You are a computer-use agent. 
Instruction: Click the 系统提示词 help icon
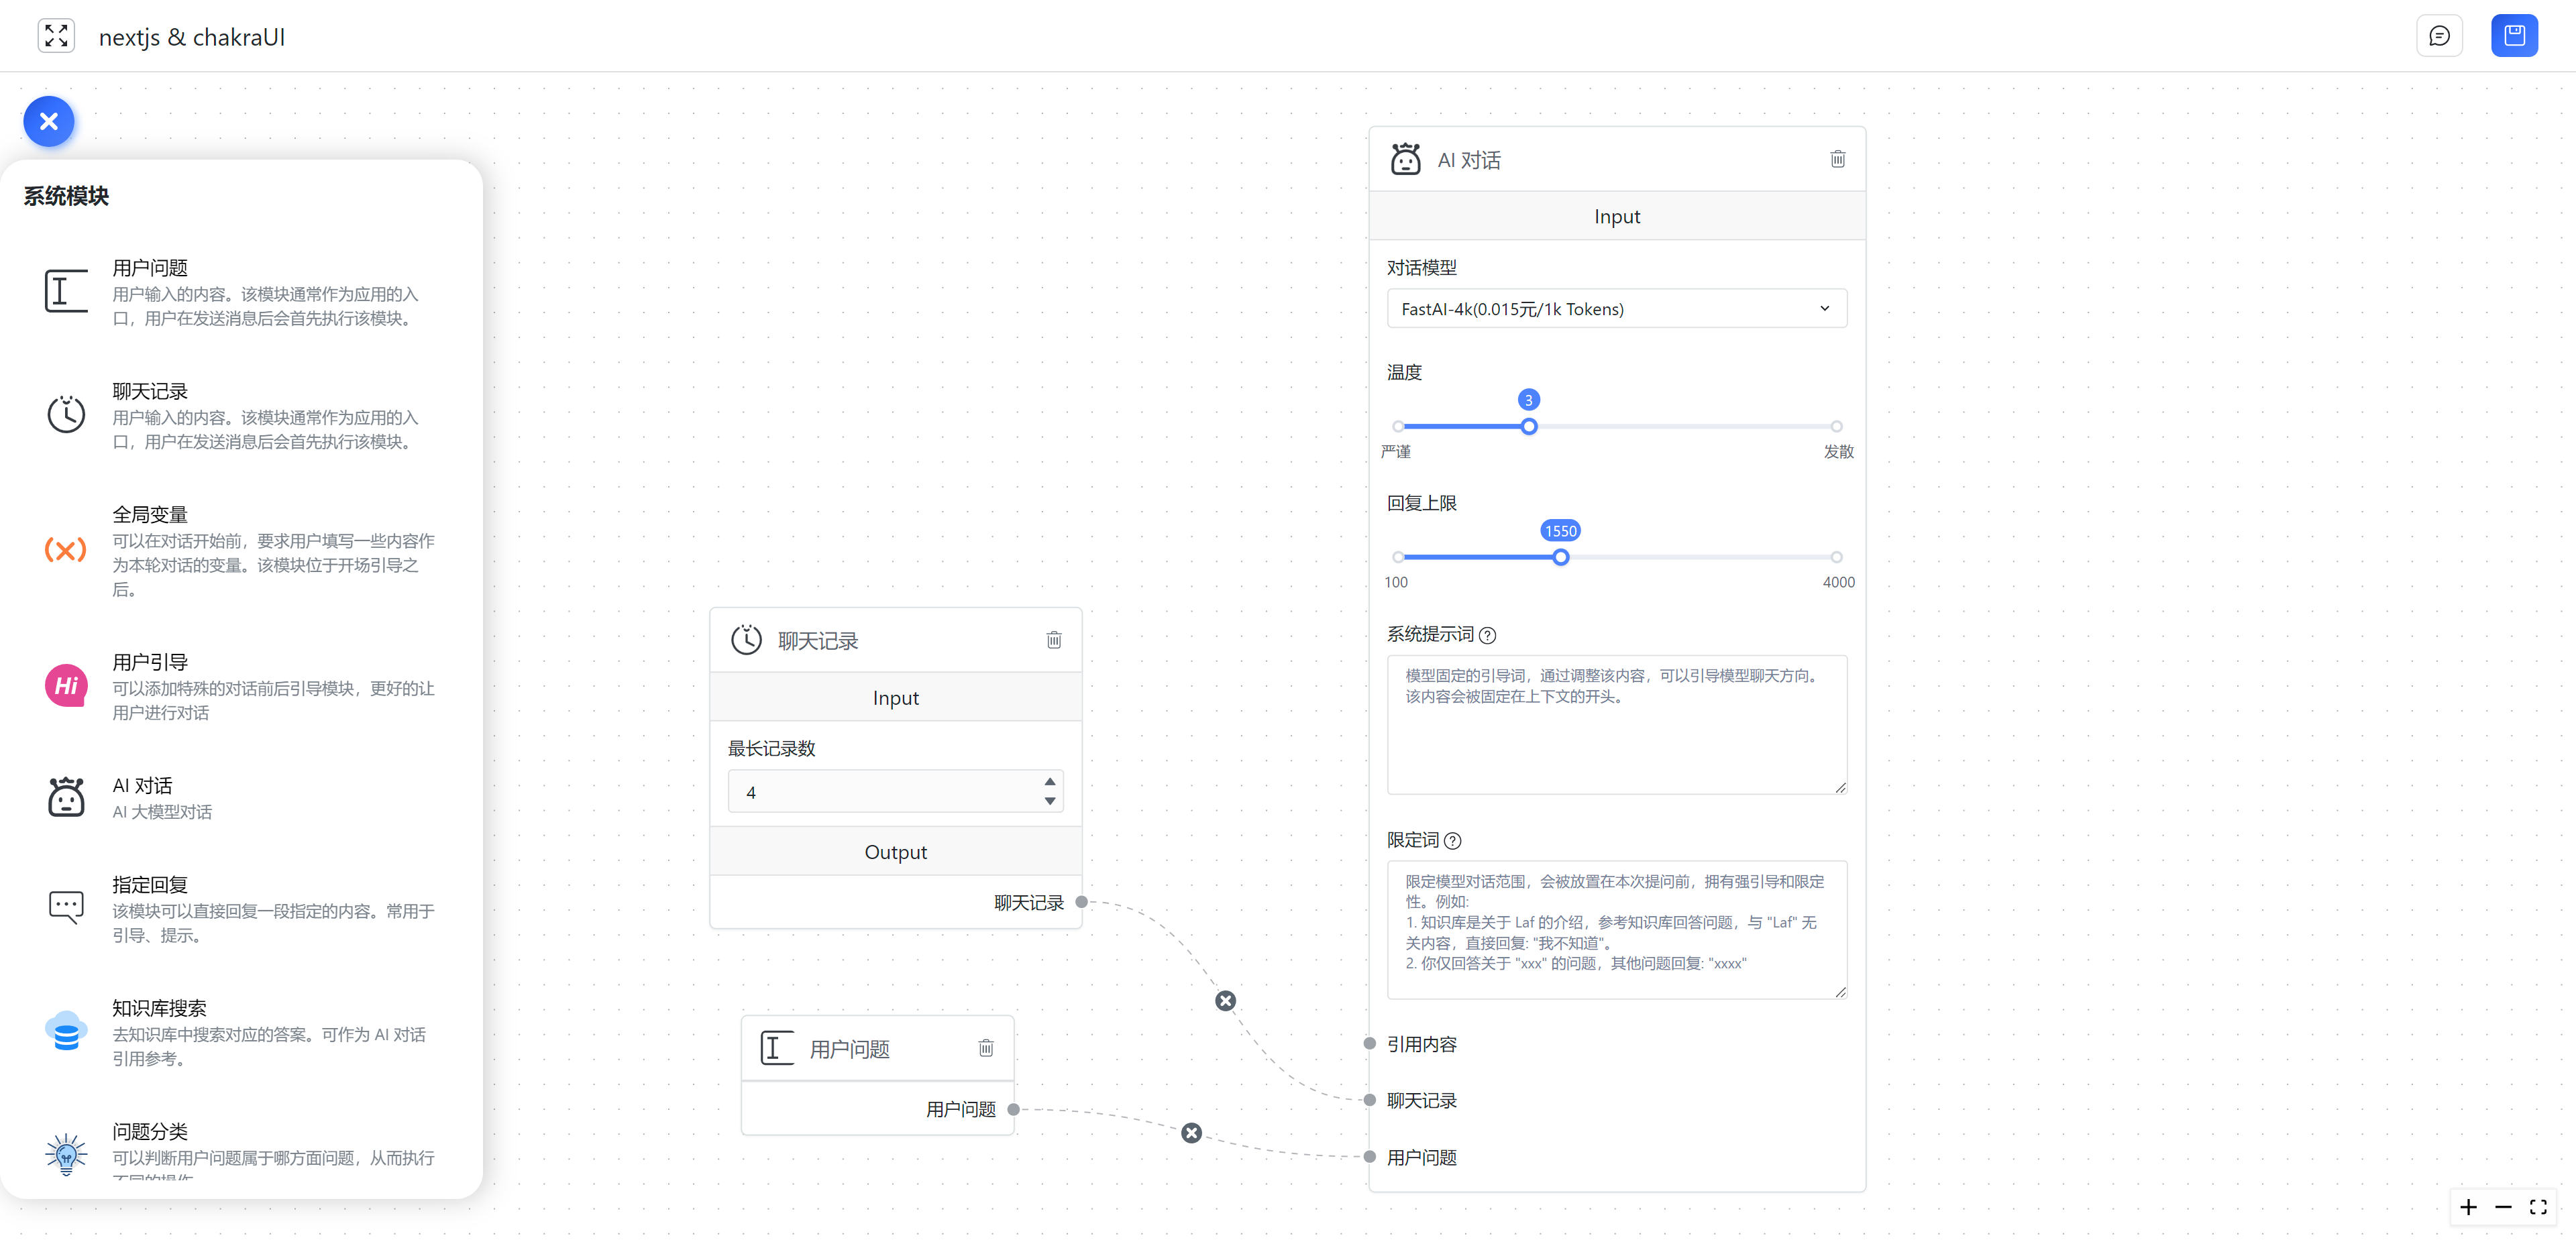pos(1487,635)
